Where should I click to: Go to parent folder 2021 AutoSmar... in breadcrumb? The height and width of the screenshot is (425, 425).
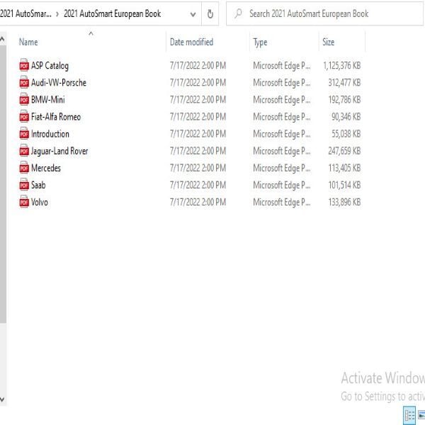25,13
